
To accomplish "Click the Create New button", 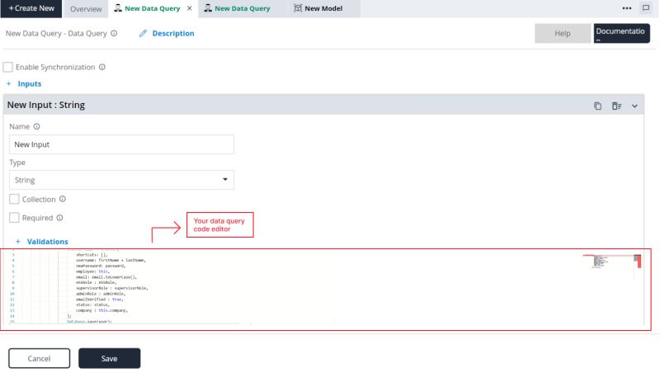I will [x=31, y=8].
